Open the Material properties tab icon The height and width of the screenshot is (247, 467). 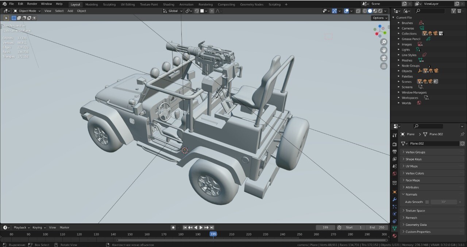click(394, 236)
